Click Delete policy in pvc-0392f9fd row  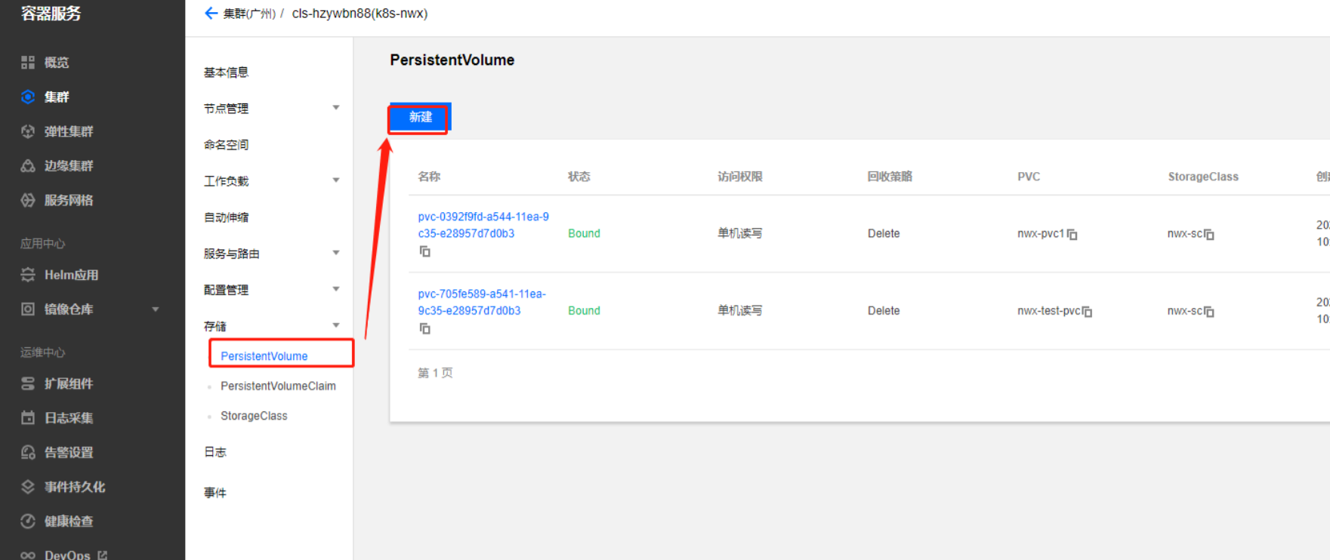tap(884, 233)
